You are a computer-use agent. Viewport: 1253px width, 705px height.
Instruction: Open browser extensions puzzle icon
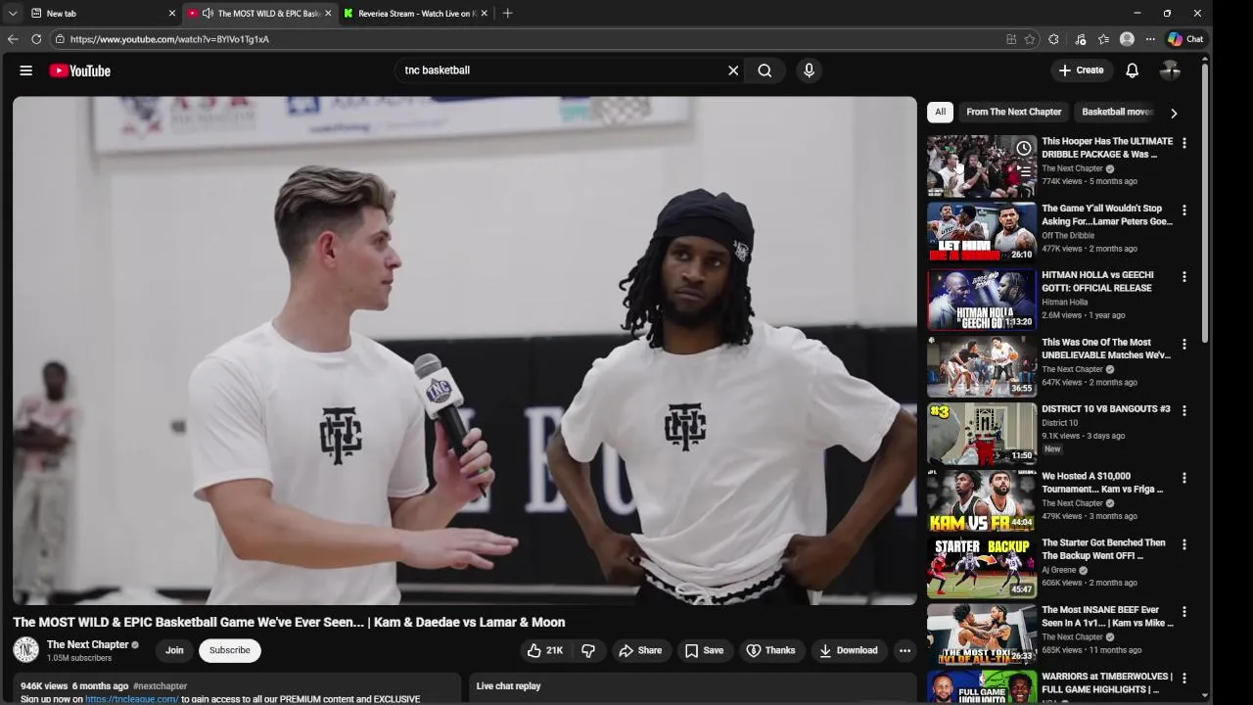click(x=1053, y=39)
